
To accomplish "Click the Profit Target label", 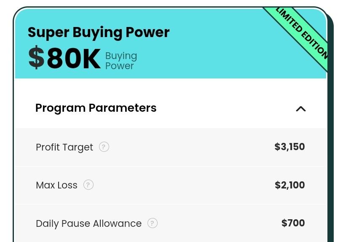I will 64,147.
